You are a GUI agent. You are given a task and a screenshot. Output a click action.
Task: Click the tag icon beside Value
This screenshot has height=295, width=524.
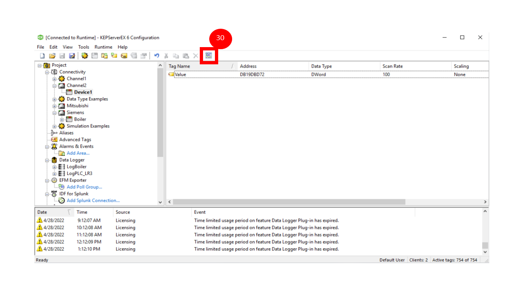pyautogui.click(x=171, y=75)
